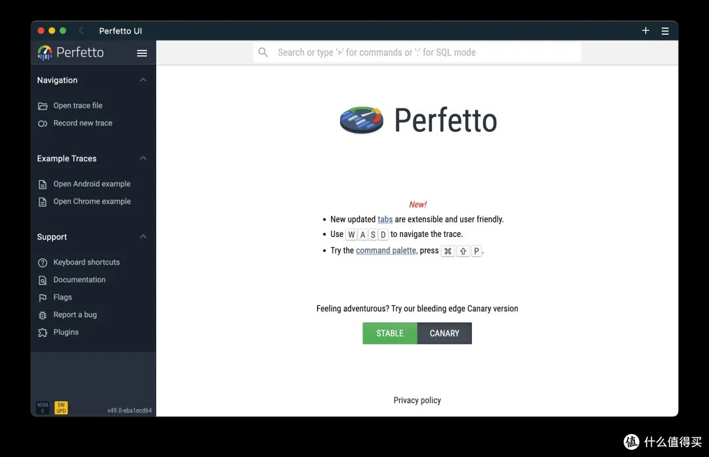
Task: Click the back arrow in title bar
Action: [x=81, y=31]
